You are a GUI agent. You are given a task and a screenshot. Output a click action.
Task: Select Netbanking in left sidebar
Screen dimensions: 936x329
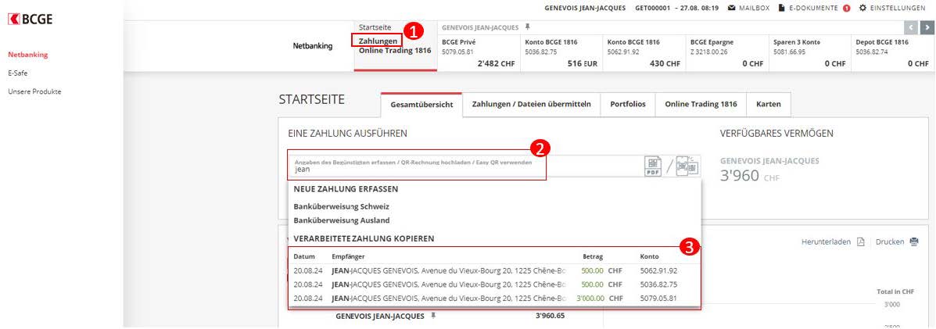[27, 55]
